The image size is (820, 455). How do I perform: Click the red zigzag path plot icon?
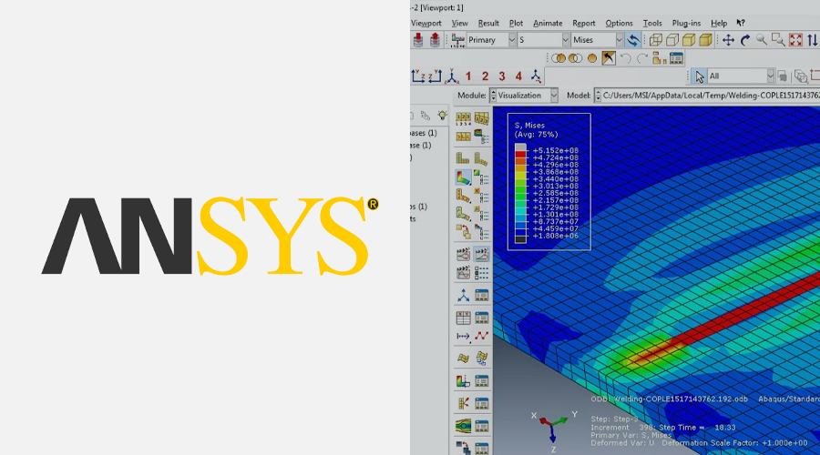click(482, 336)
